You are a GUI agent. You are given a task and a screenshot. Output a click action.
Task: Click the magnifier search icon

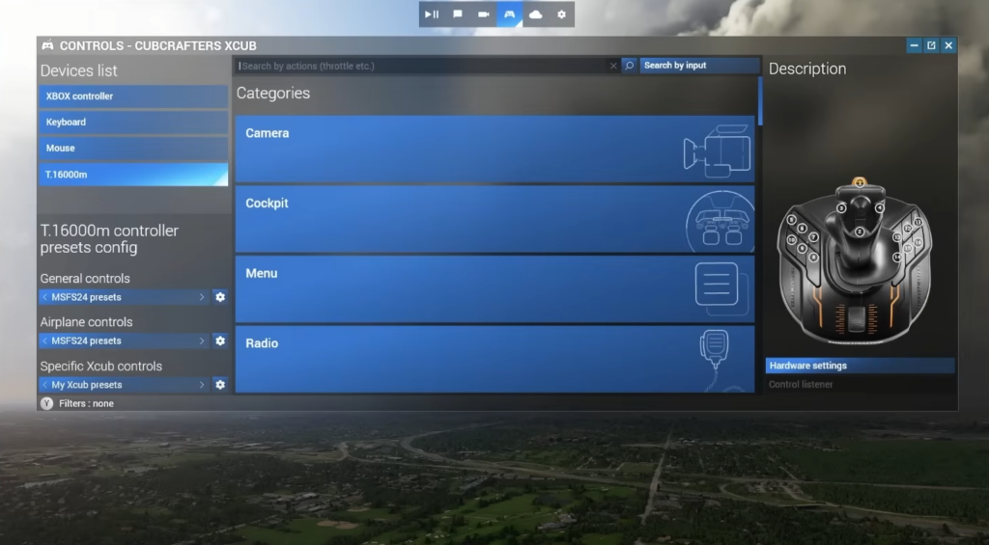[x=630, y=66]
